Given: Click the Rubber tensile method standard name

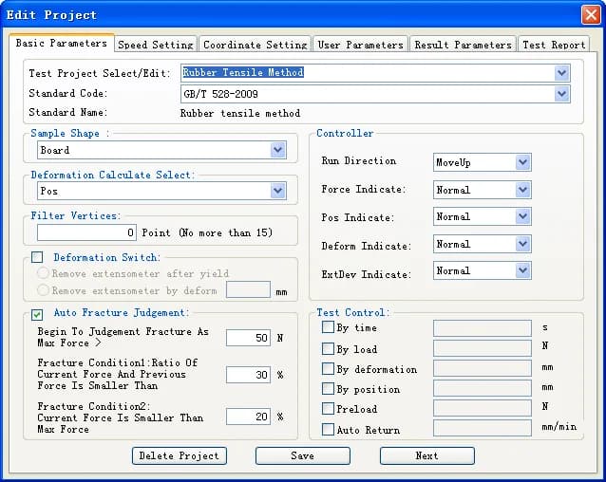Looking at the screenshot, I should [240, 113].
